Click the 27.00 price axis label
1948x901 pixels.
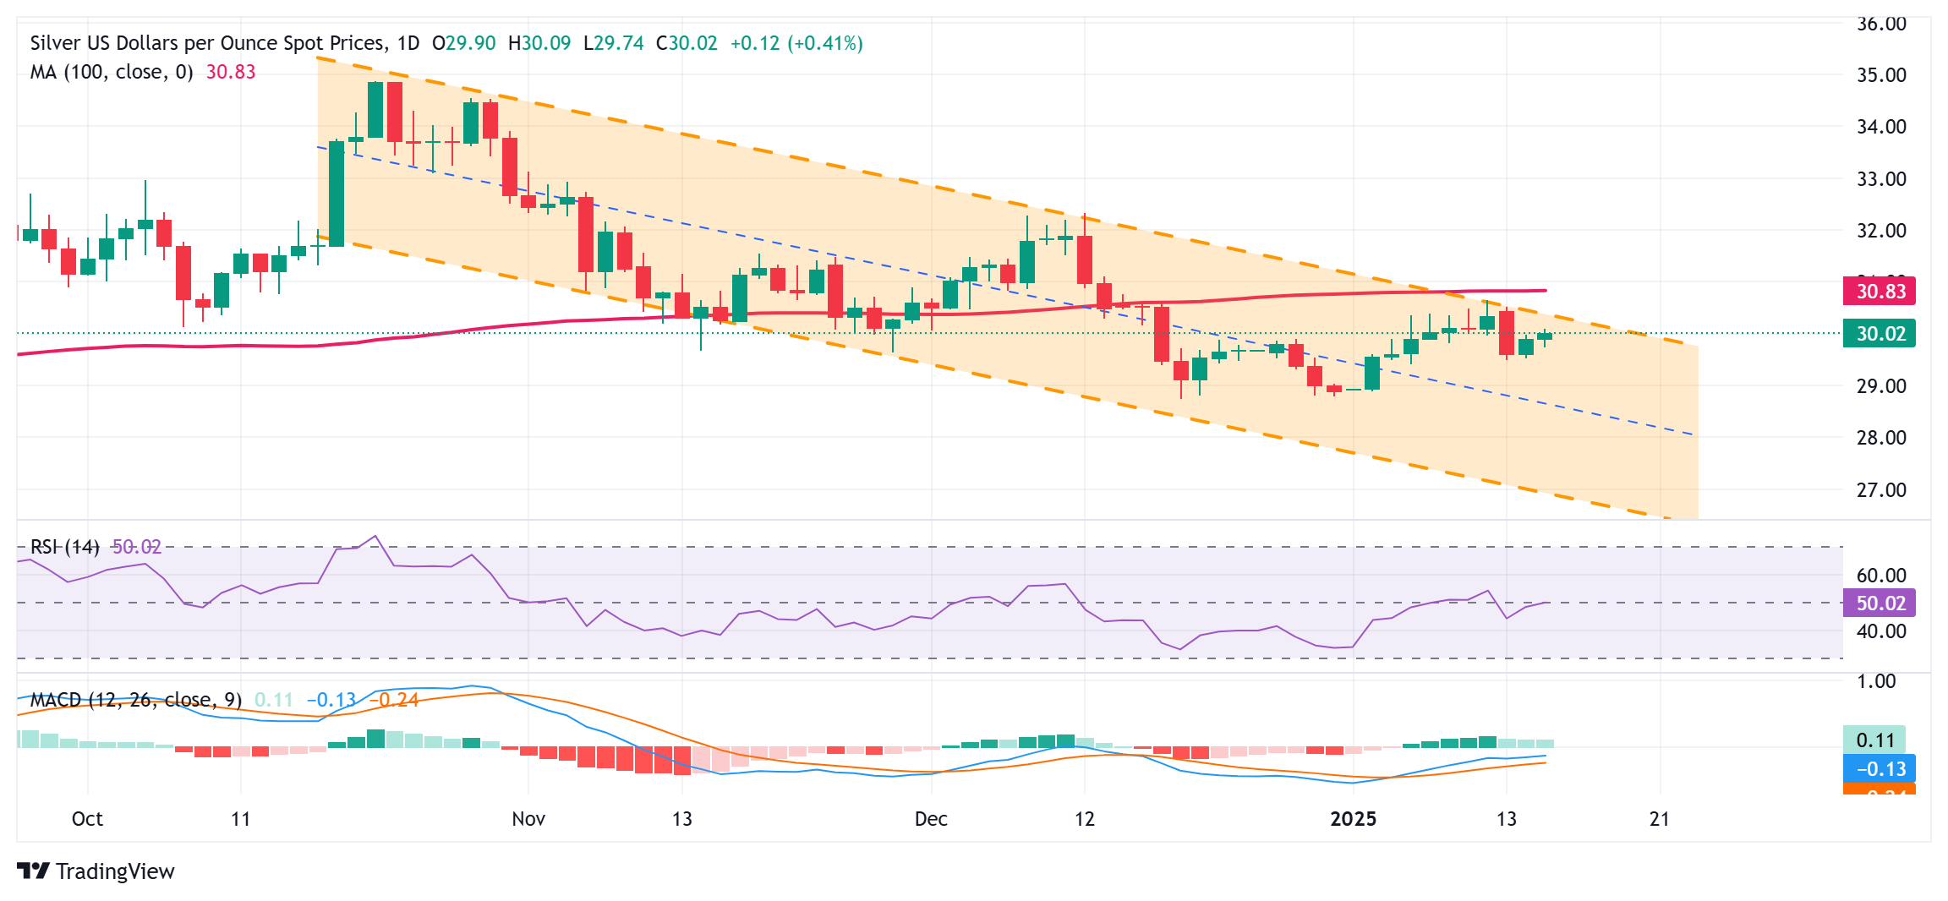(1881, 490)
